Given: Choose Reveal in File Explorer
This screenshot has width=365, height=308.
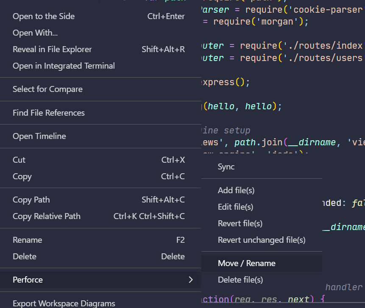Looking at the screenshot, I should (100, 49).
